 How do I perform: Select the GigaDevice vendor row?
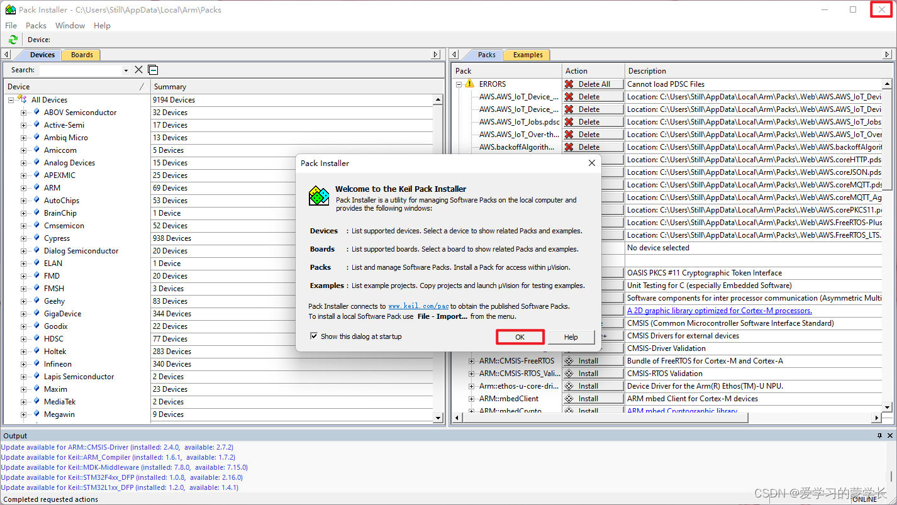(62, 313)
